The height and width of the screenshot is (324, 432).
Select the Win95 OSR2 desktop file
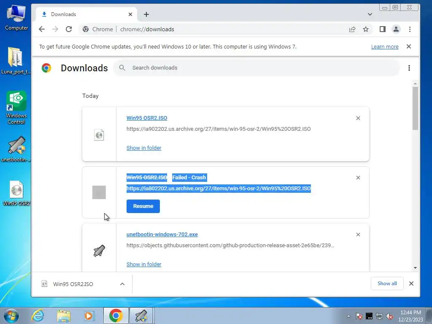[x=16, y=193]
